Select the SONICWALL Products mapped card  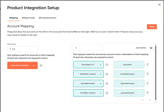pos(88,74)
